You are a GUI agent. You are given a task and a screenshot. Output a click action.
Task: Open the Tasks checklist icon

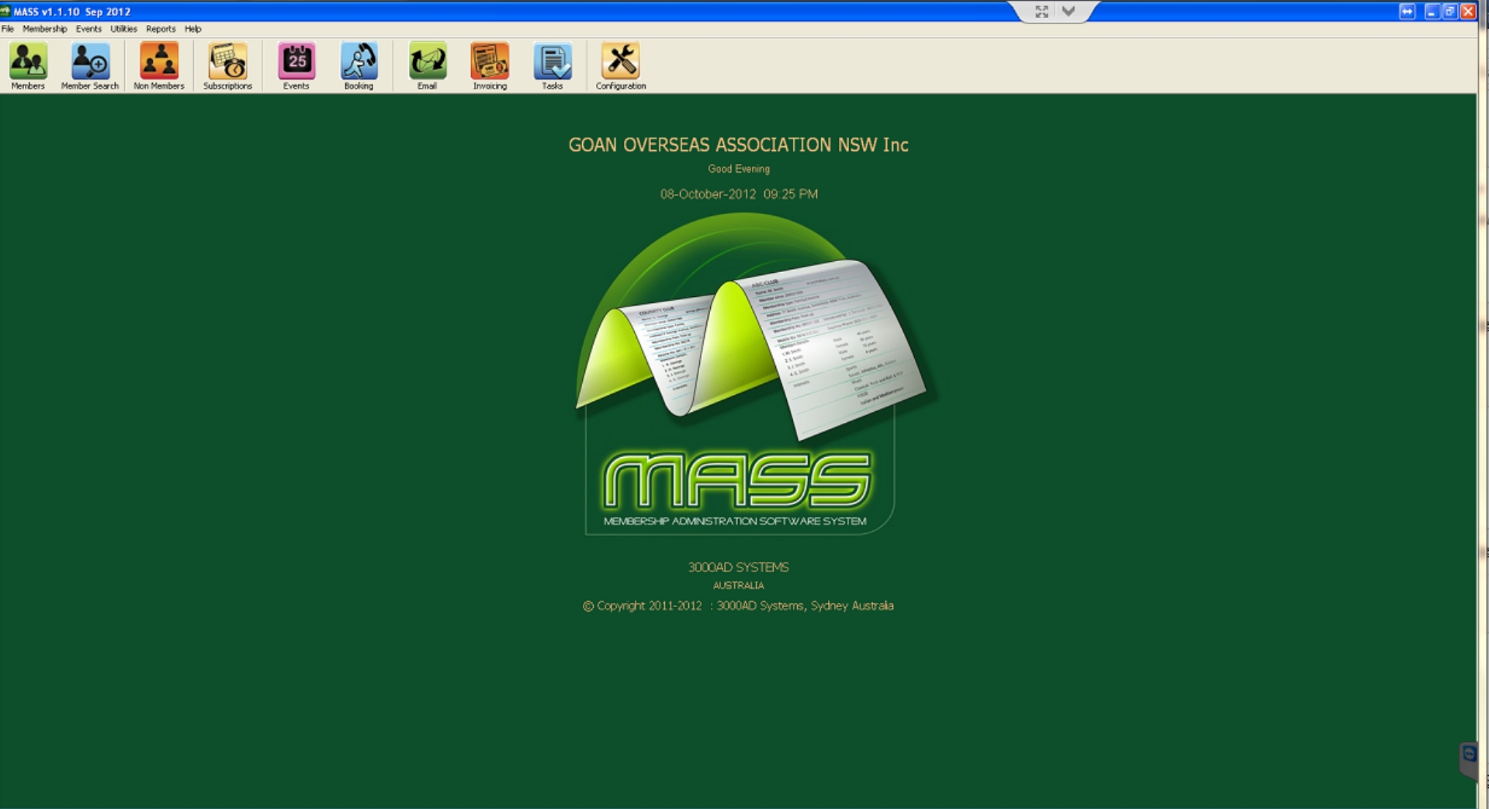[x=552, y=61]
